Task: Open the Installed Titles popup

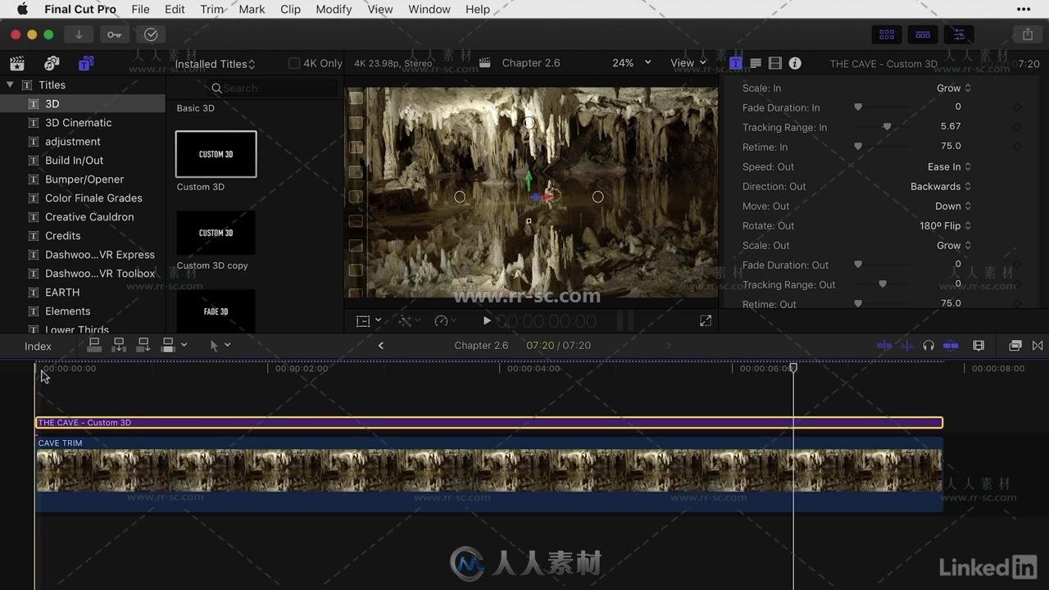Action: [215, 64]
